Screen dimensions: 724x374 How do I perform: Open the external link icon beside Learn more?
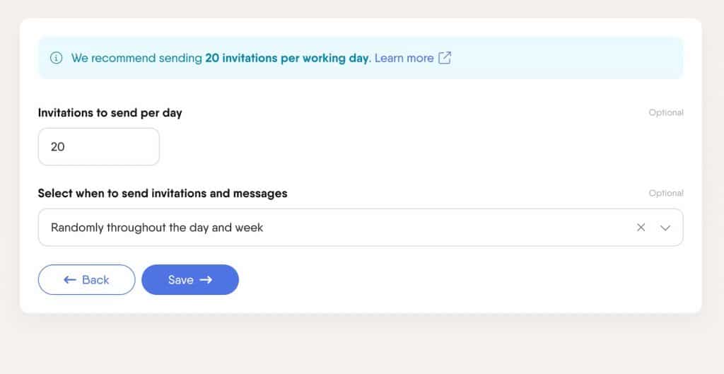tap(445, 58)
